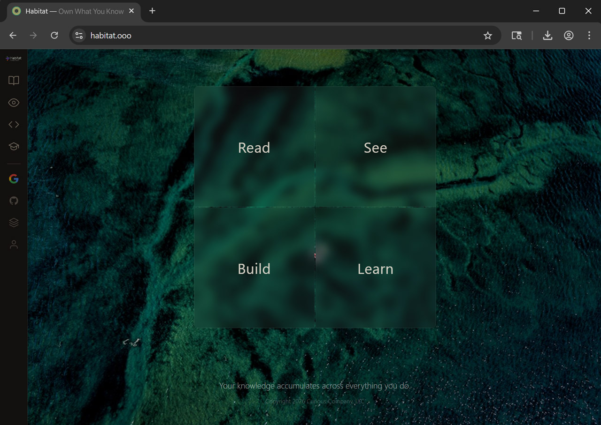The height and width of the screenshot is (425, 601).
Task: Click the stacked layers sidebar icon
Action: 14,223
